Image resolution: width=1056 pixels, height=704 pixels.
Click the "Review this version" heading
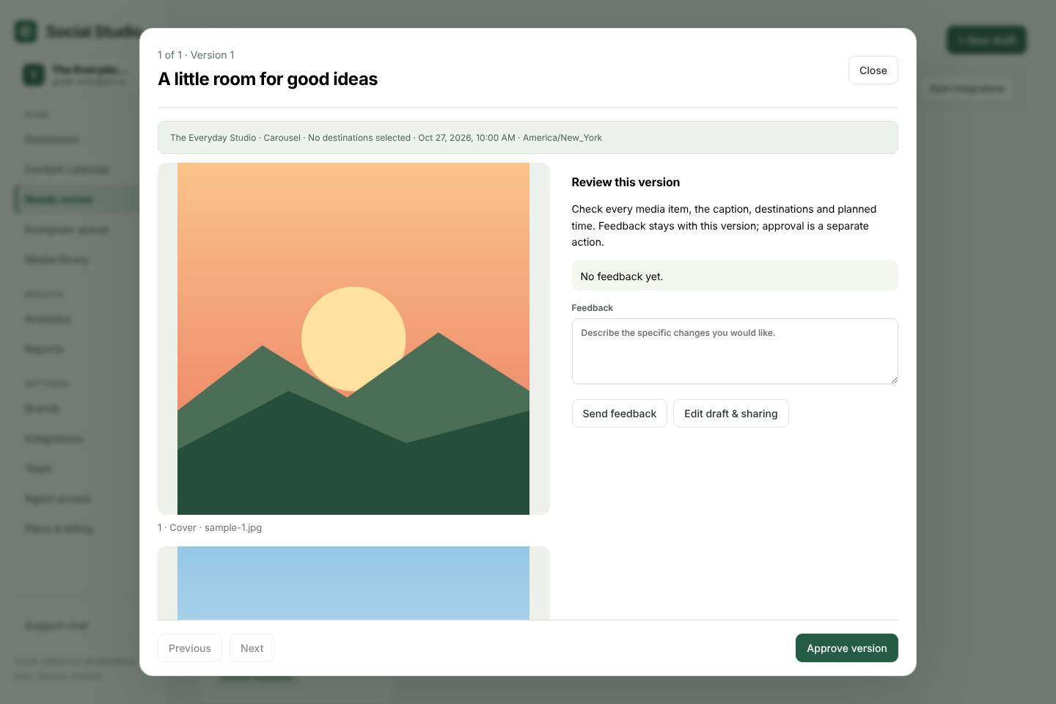pos(626,183)
